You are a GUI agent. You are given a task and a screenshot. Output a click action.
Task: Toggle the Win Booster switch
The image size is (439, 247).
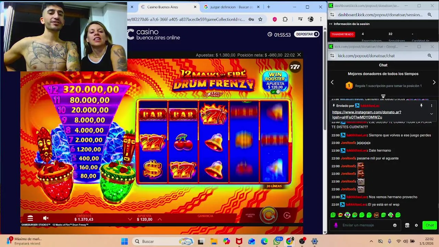coord(275,92)
